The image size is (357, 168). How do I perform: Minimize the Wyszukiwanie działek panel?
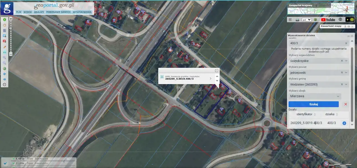tap(348, 36)
